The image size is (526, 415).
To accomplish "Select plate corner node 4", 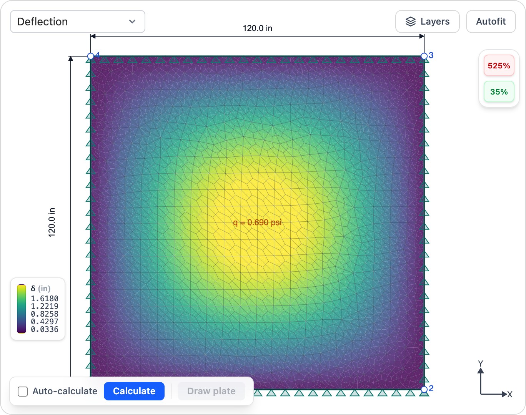I will click(x=91, y=56).
